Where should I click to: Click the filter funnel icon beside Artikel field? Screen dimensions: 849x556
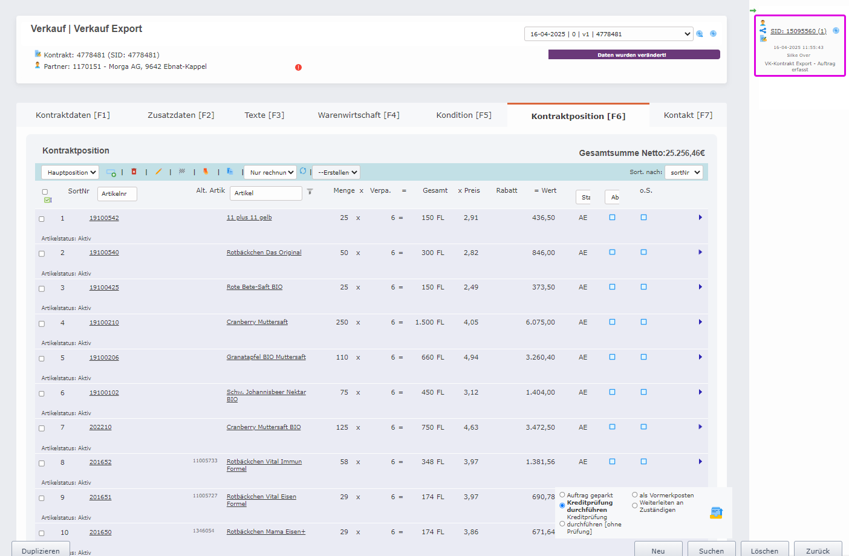pos(310,192)
